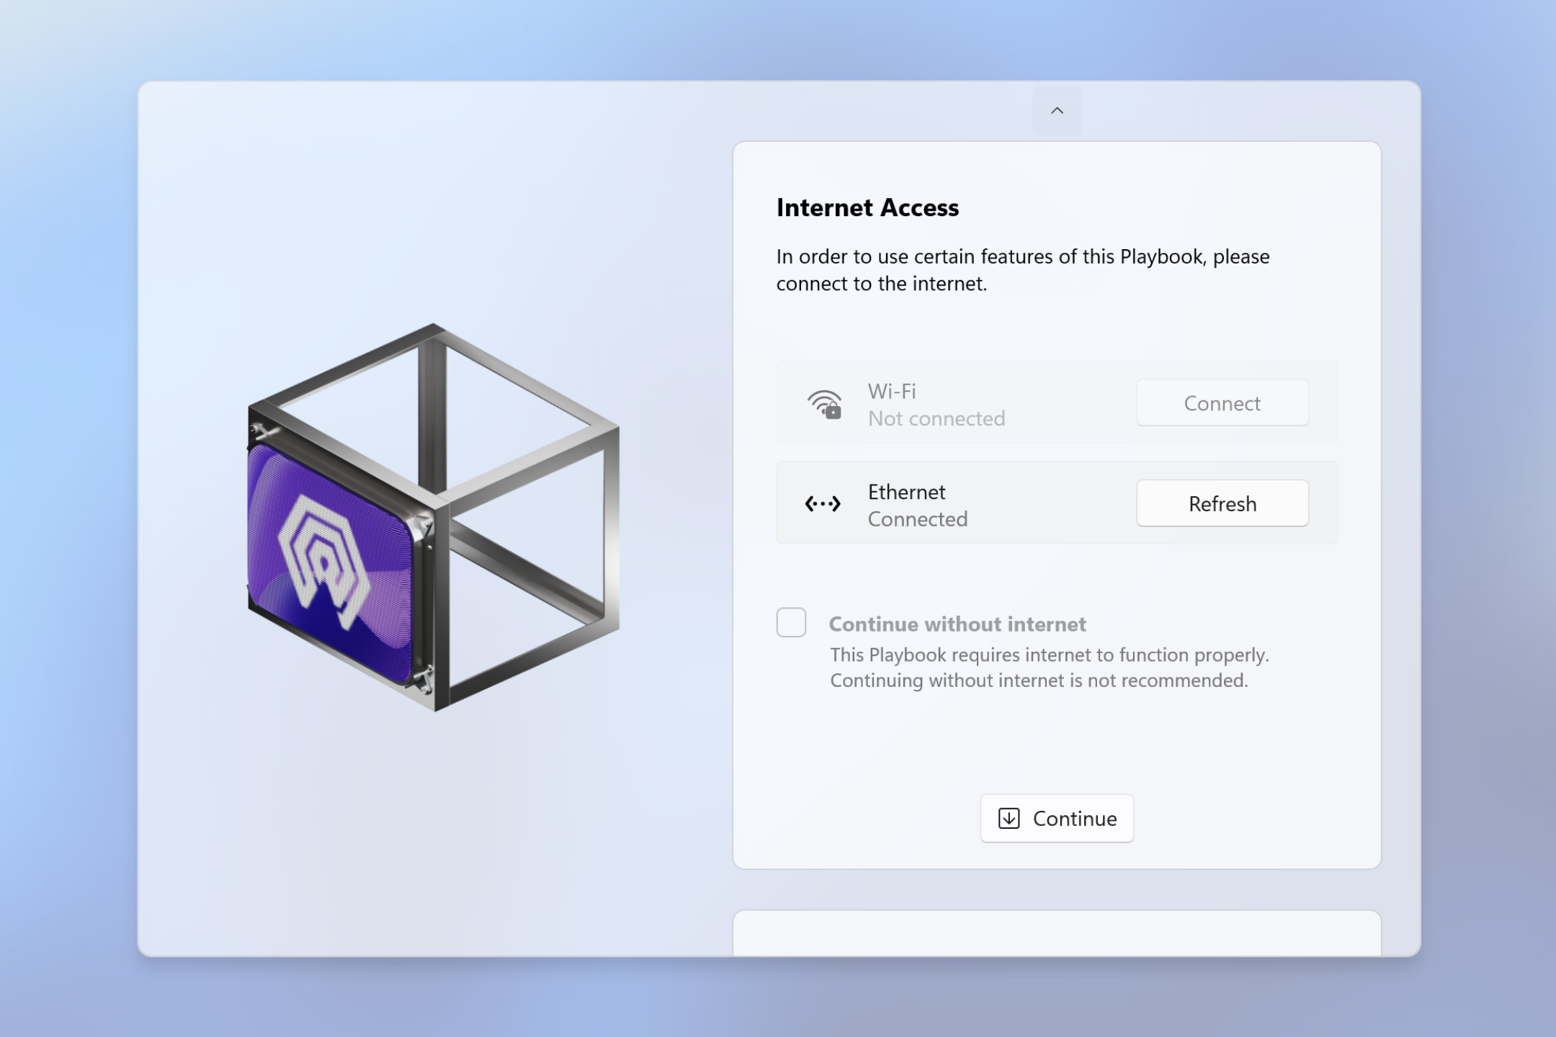Collapse panel with the up chevron
1556x1037 pixels.
[x=1057, y=111]
